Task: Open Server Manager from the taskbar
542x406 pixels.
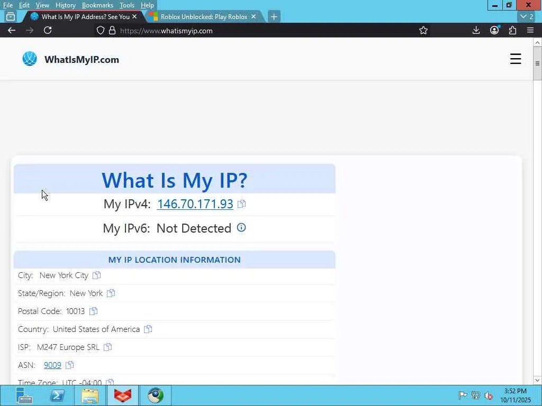Action: pyautogui.click(x=24, y=395)
